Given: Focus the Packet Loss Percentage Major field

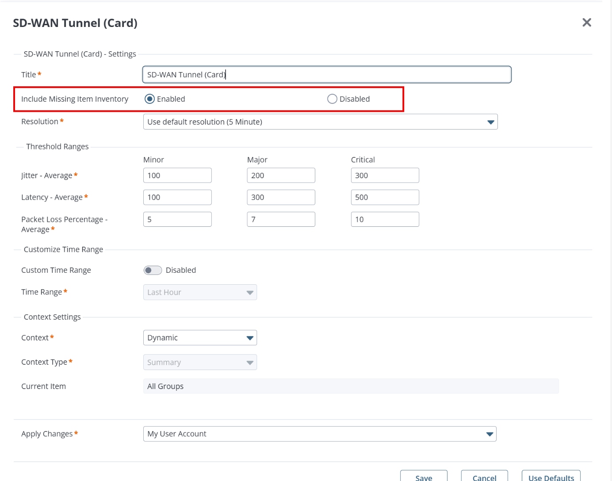Looking at the screenshot, I should 281,219.
